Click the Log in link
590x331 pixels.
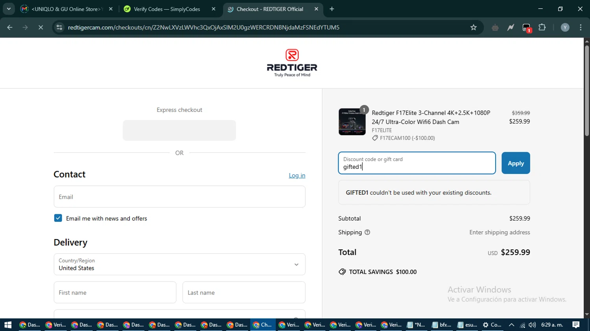(x=297, y=176)
